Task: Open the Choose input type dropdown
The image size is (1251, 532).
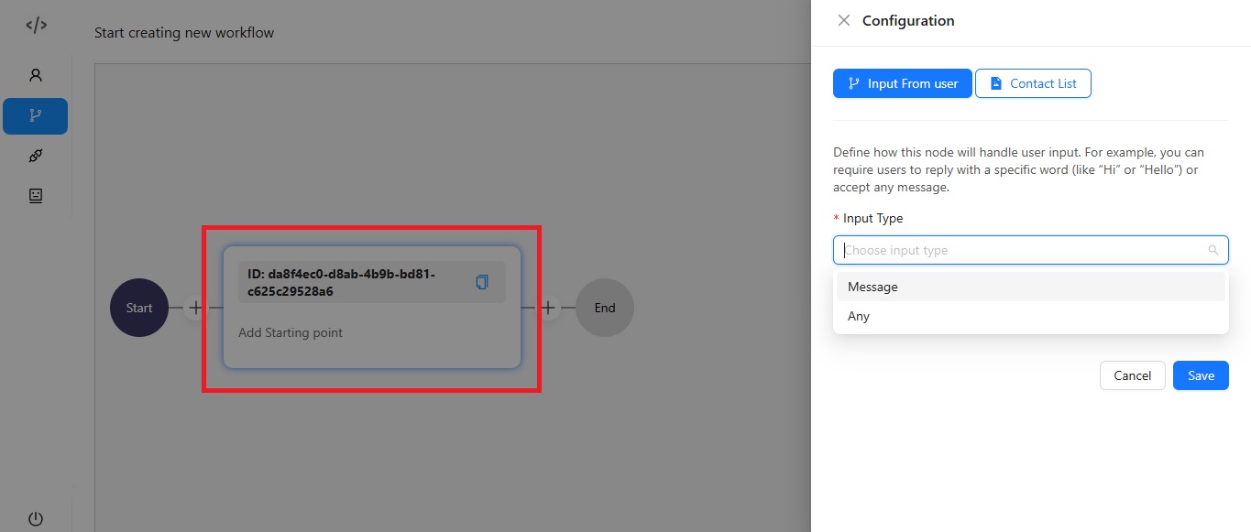Action: pyautogui.click(x=1008, y=250)
